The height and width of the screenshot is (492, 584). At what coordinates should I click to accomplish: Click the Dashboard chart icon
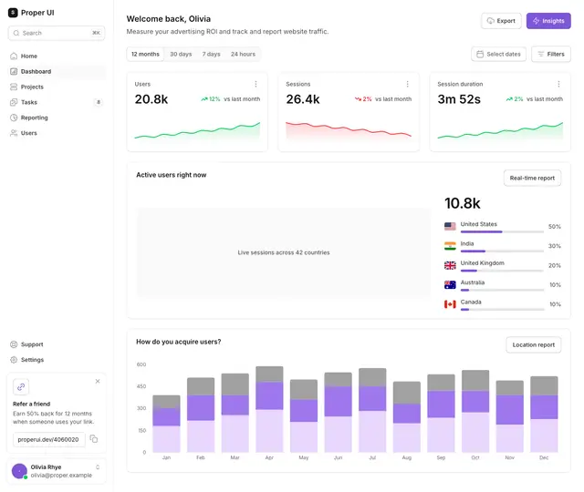[x=14, y=71]
